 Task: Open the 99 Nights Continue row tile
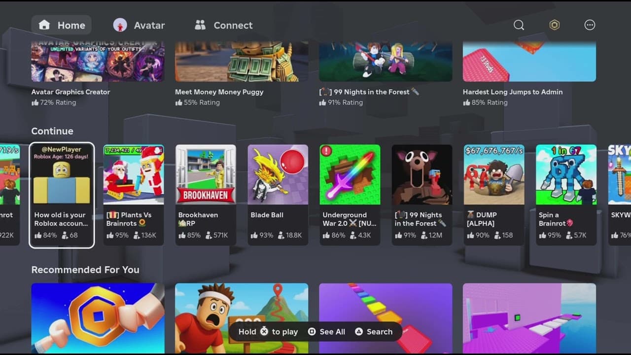click(x=421, y=195)
